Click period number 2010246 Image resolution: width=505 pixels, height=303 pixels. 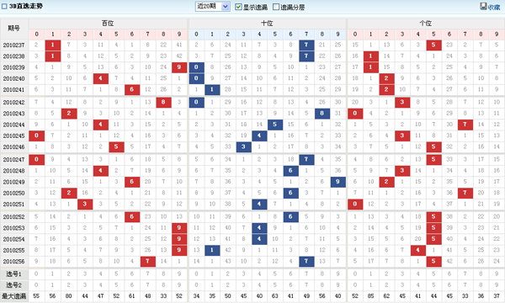(x=13, y=146)
